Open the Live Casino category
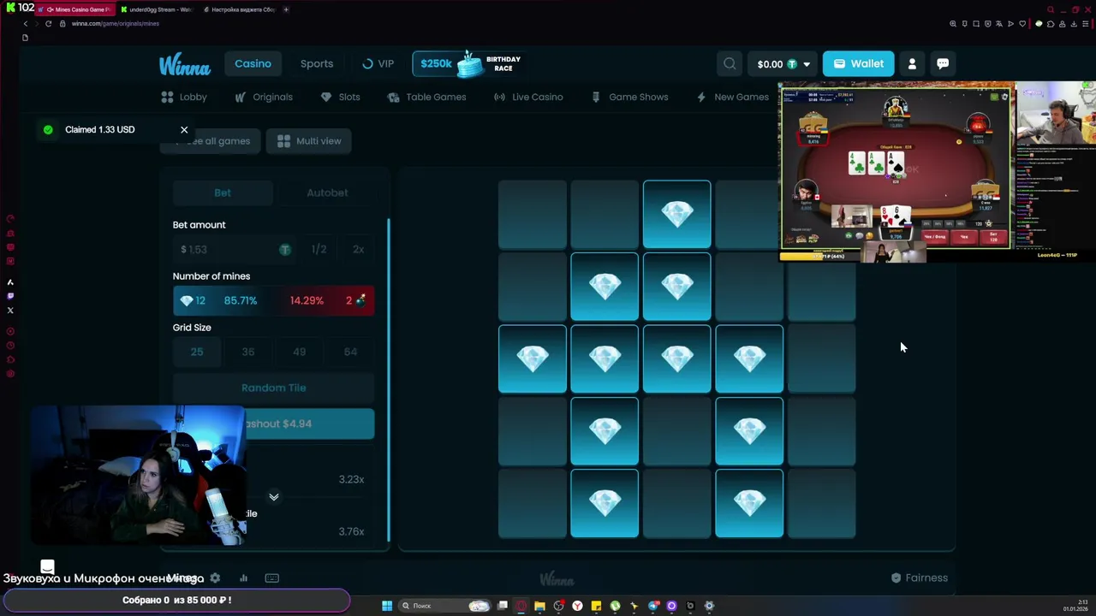The width and height of the screenshot is (1096, 616). pyautogui.click(x=528, y=97)
